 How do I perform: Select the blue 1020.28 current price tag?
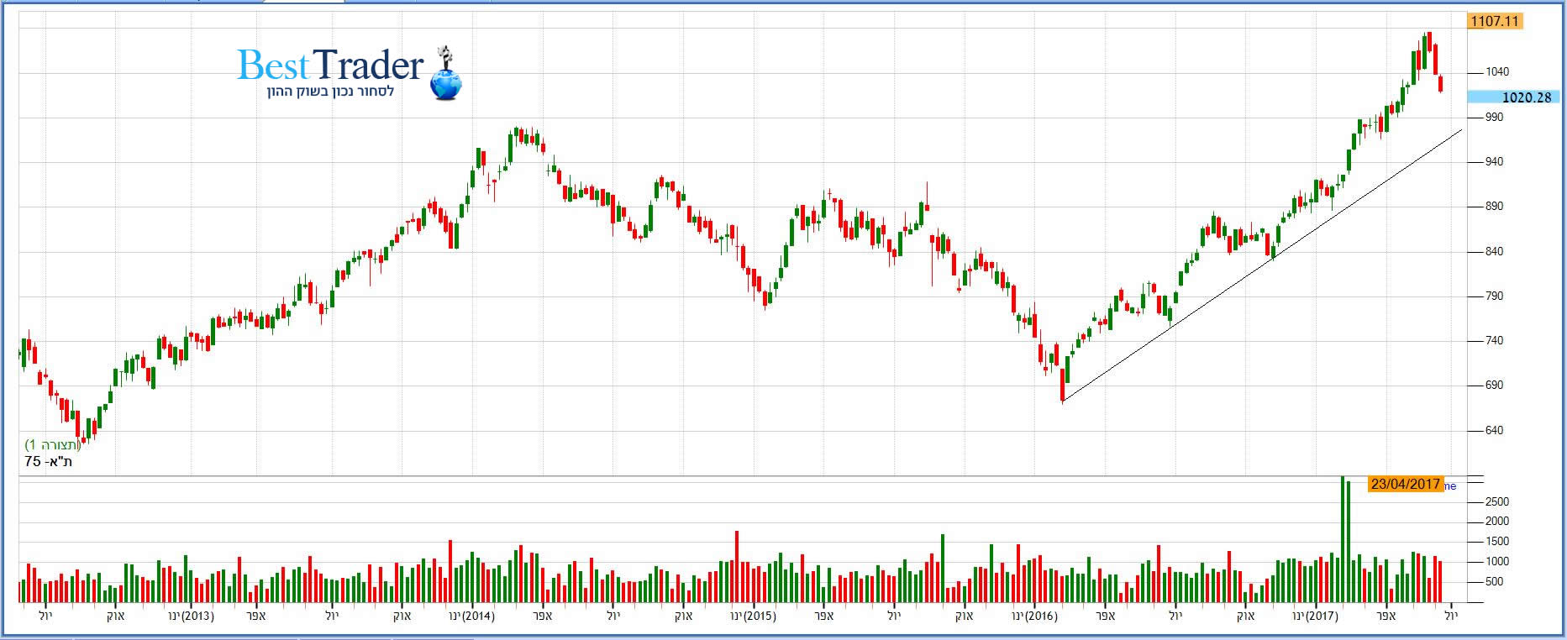point(1514,97)
